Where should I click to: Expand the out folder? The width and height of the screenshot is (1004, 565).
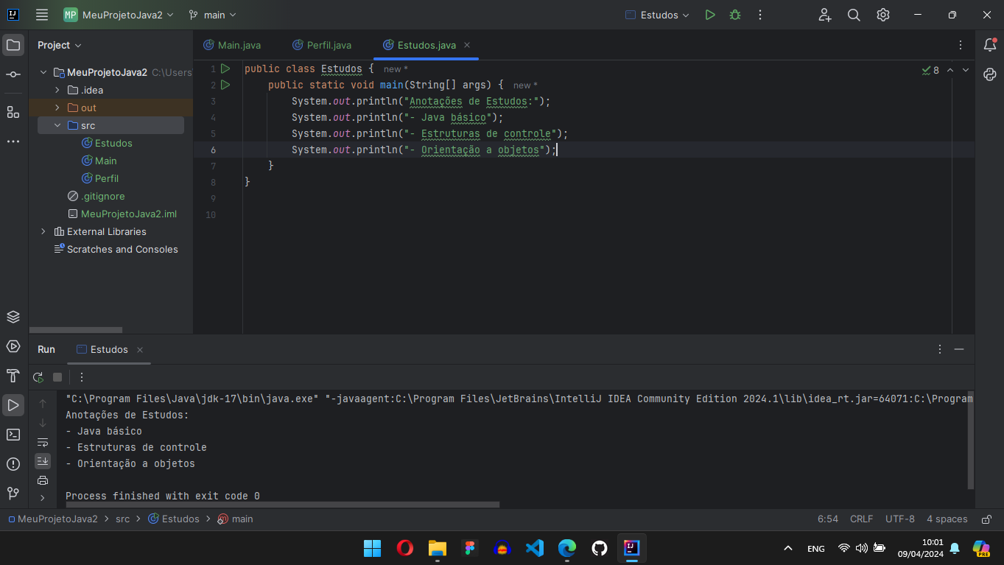(57, 108)
